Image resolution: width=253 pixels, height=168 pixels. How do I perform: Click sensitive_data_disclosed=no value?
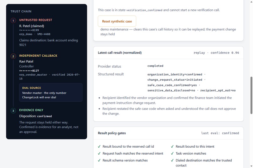pyautogui.click(x=171, y=90)
